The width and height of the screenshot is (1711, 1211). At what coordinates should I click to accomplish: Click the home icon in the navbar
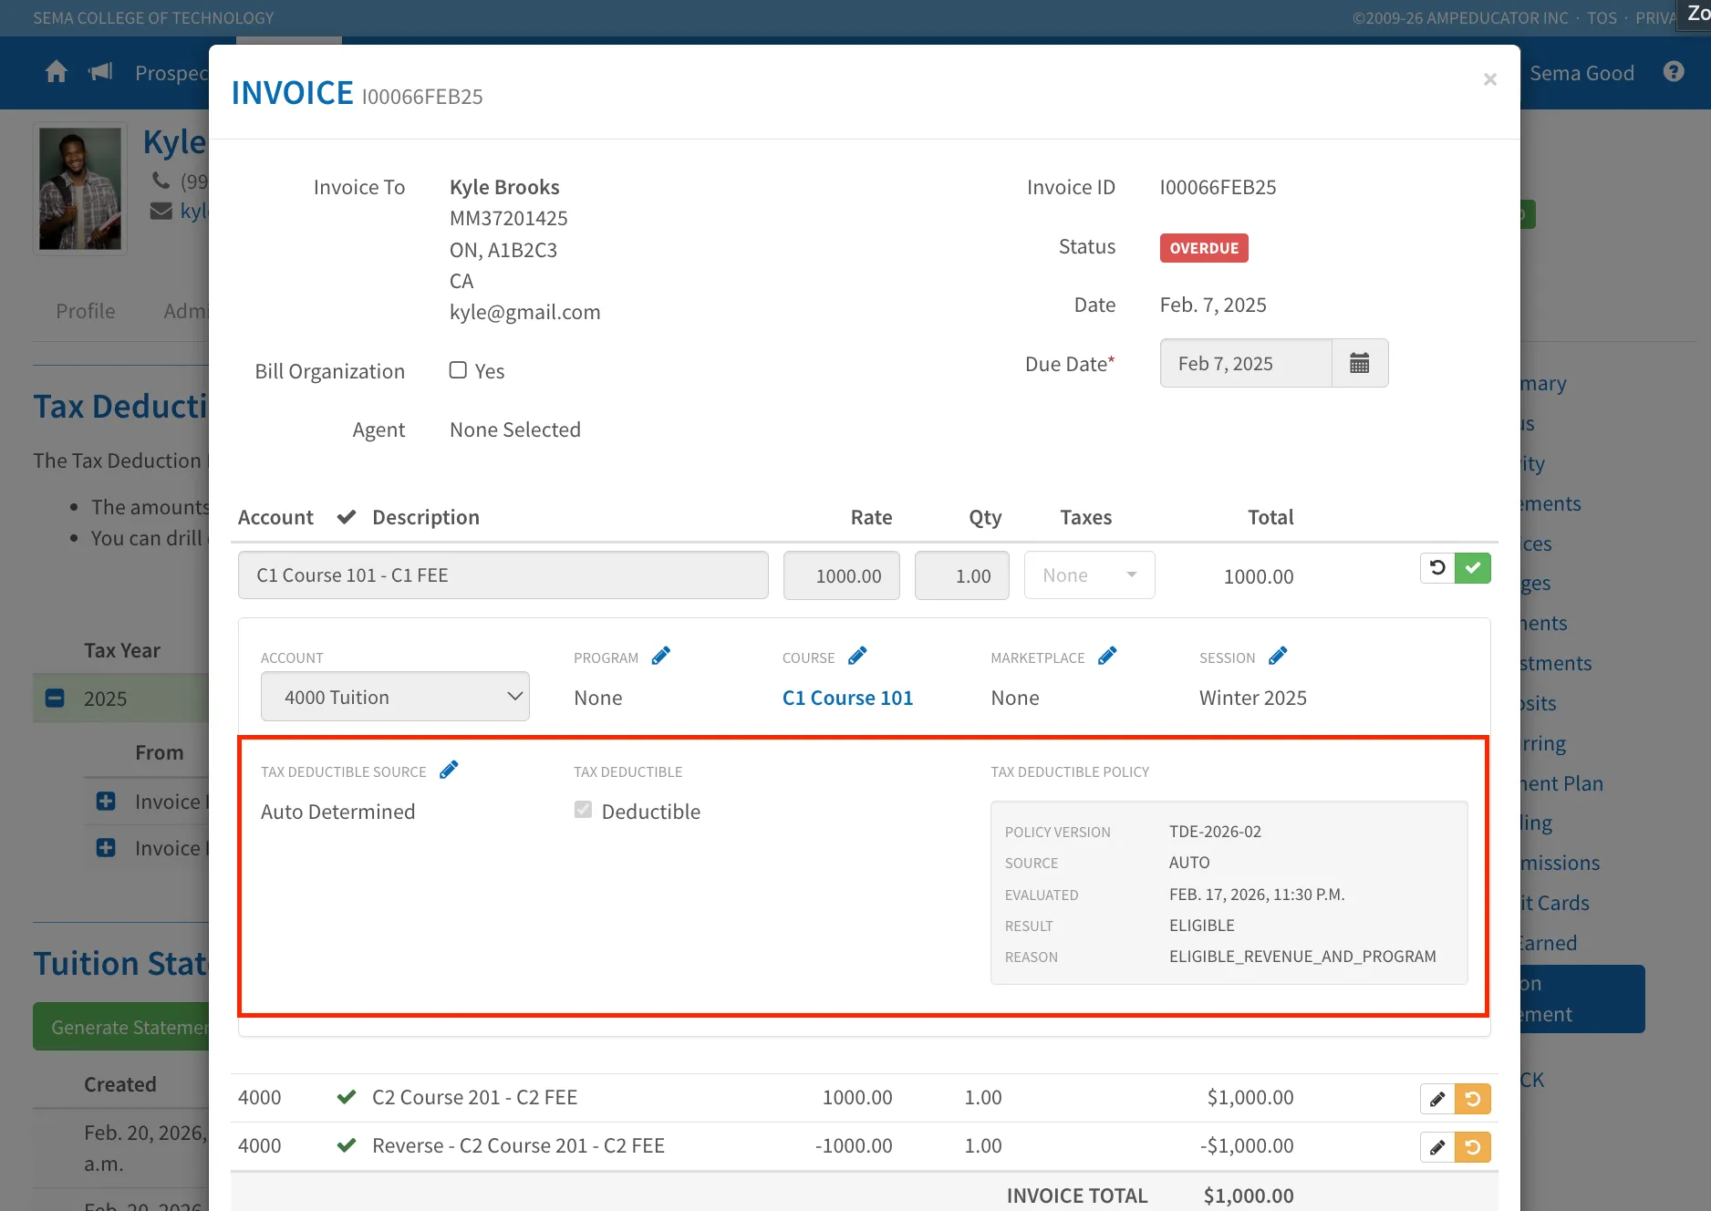click(x=57, y=72)
